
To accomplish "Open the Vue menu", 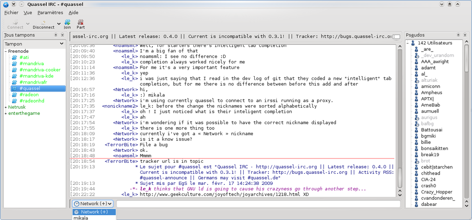I will click(28, 13).
